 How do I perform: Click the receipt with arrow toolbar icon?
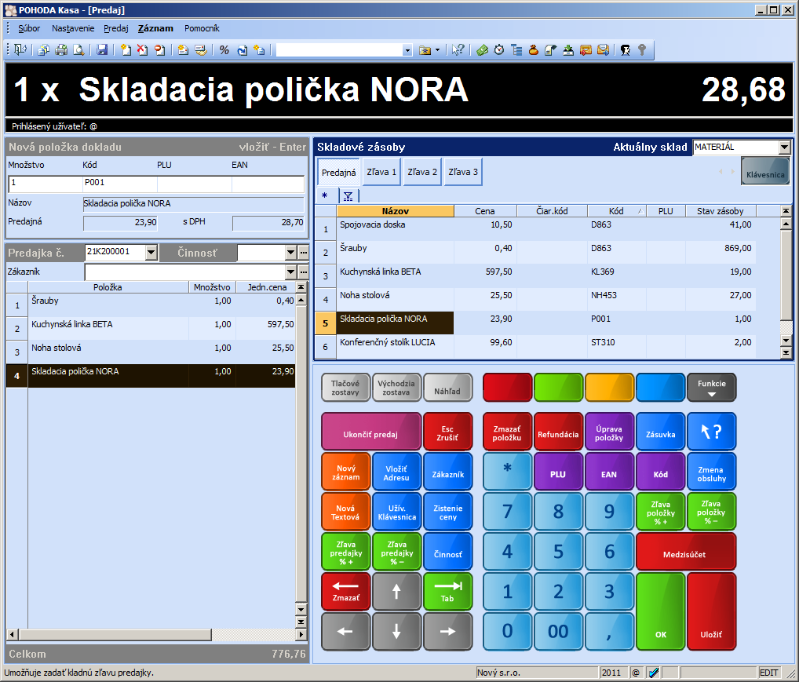coord(551,49)
